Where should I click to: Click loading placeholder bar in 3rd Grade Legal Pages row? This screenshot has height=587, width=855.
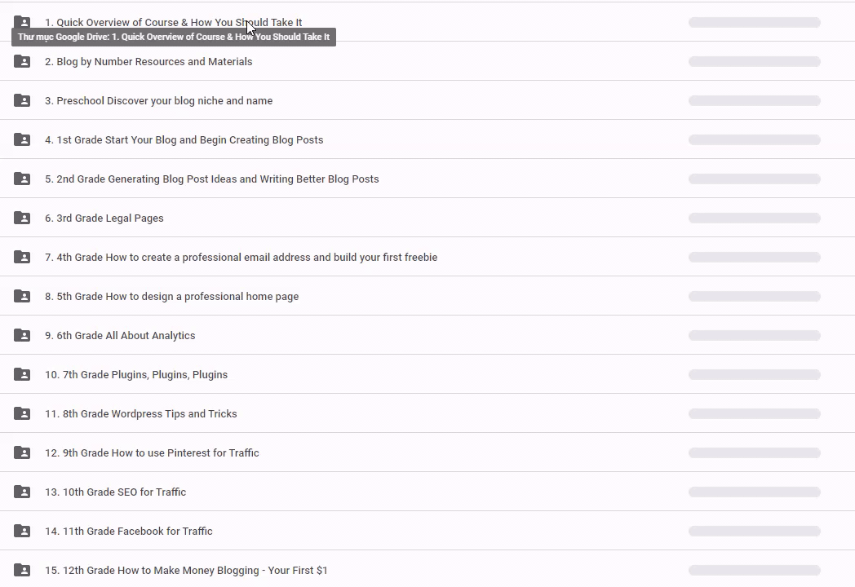[x=754, y=218]
